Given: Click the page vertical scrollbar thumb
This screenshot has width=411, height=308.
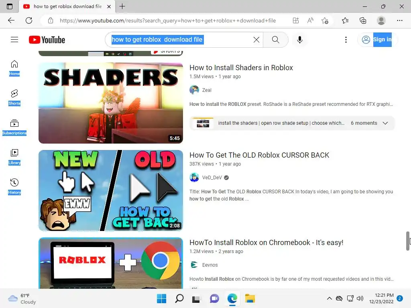Looking at the screenshot, I should (408, 241).
